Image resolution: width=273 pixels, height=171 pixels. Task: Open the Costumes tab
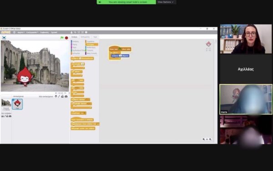[85, 37]
